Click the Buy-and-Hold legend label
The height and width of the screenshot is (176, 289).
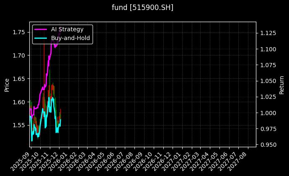(70, 38)
